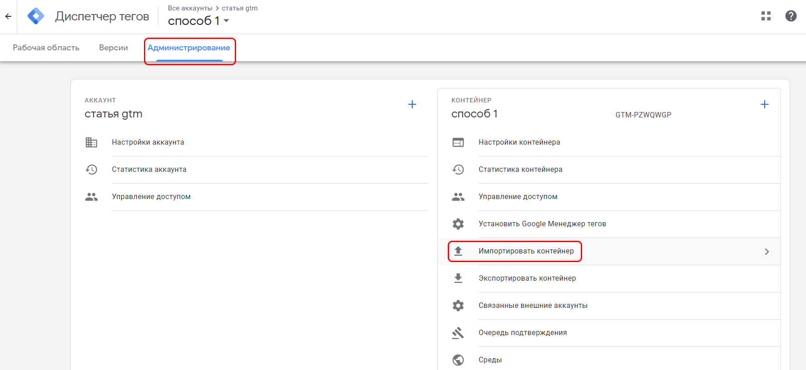Screen dimensions: 806x370
Task: Open Статистика контейнера
Action: pos(520,170)
